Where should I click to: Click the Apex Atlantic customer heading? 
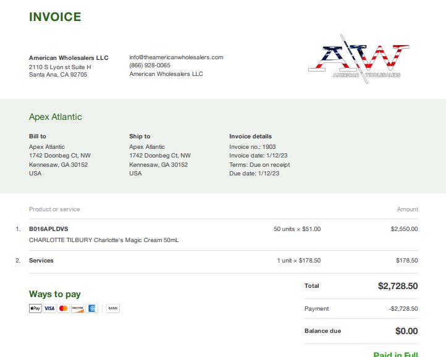coord(56,117)
